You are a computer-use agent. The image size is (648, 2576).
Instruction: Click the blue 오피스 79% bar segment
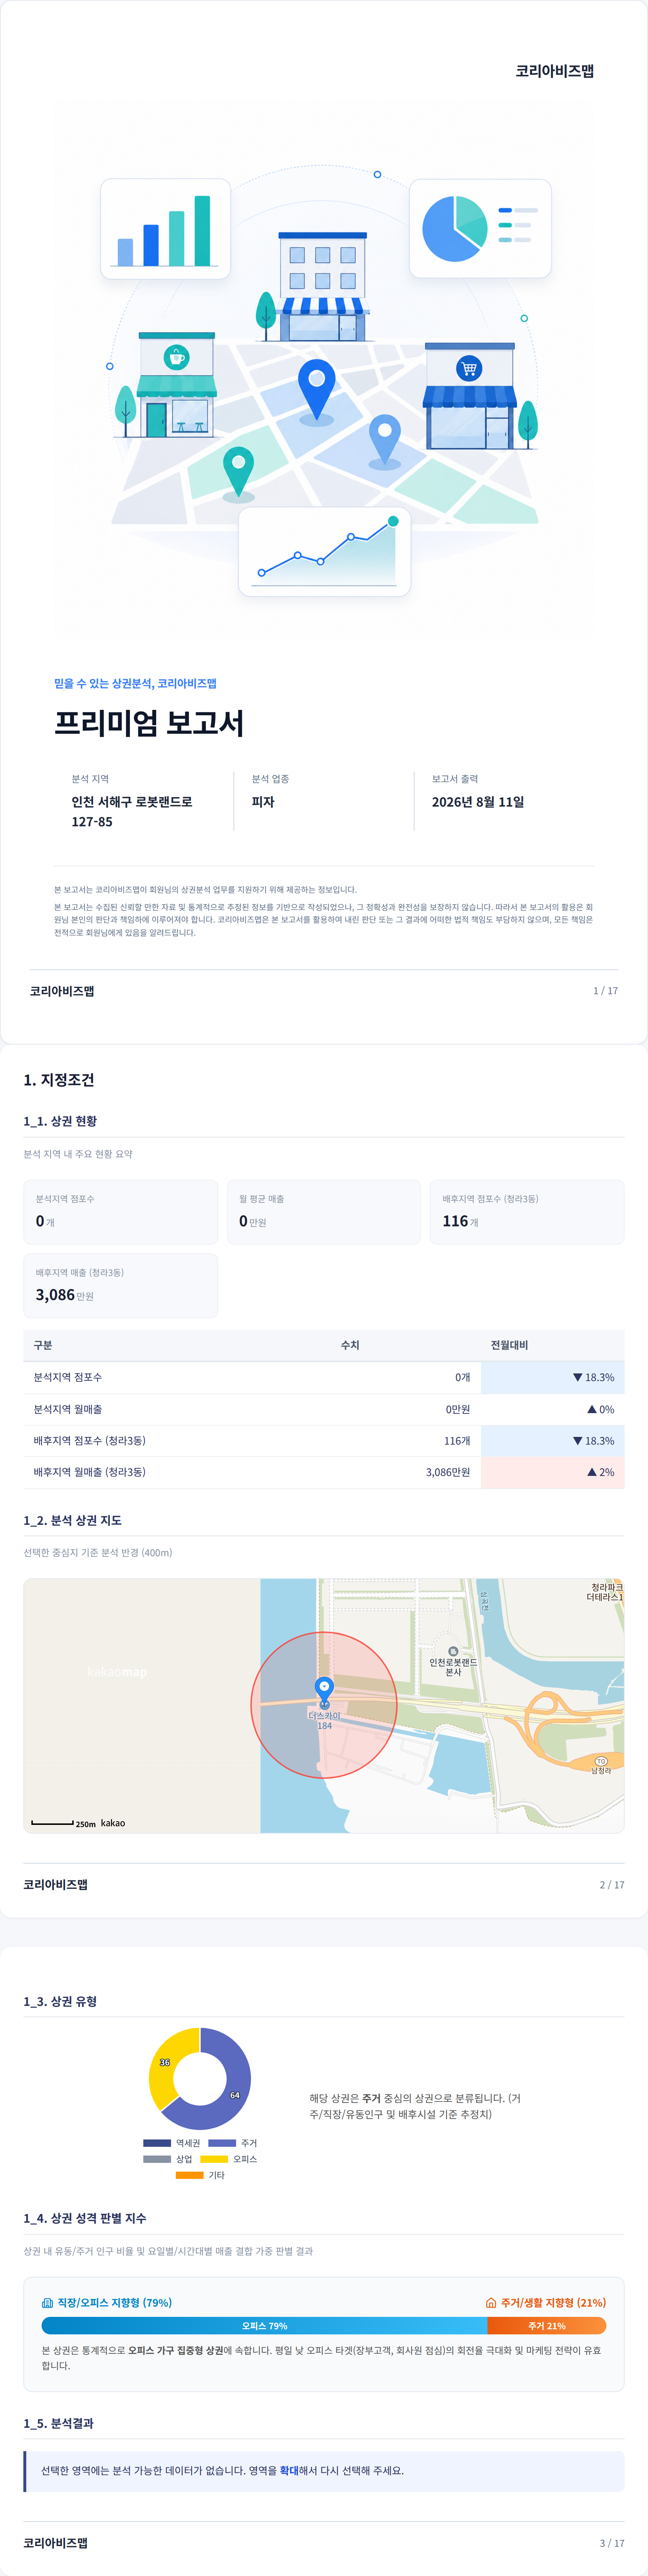click(264, 2326)
